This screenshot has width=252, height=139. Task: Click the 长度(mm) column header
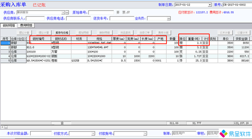coord(148,39)
